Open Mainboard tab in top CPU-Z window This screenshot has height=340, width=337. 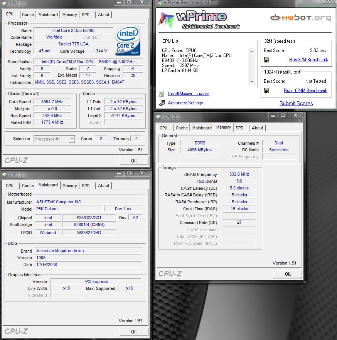pos(48,15)
